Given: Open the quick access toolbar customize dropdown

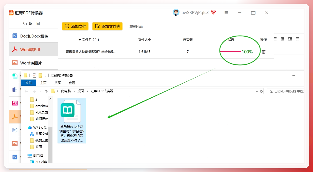Looking at the screenshot, I should click(45, 76).
